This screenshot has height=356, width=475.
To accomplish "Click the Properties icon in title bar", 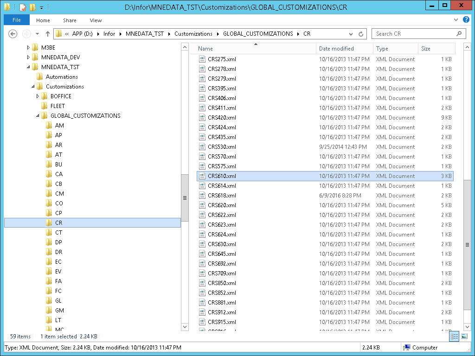I will point(23,7).
